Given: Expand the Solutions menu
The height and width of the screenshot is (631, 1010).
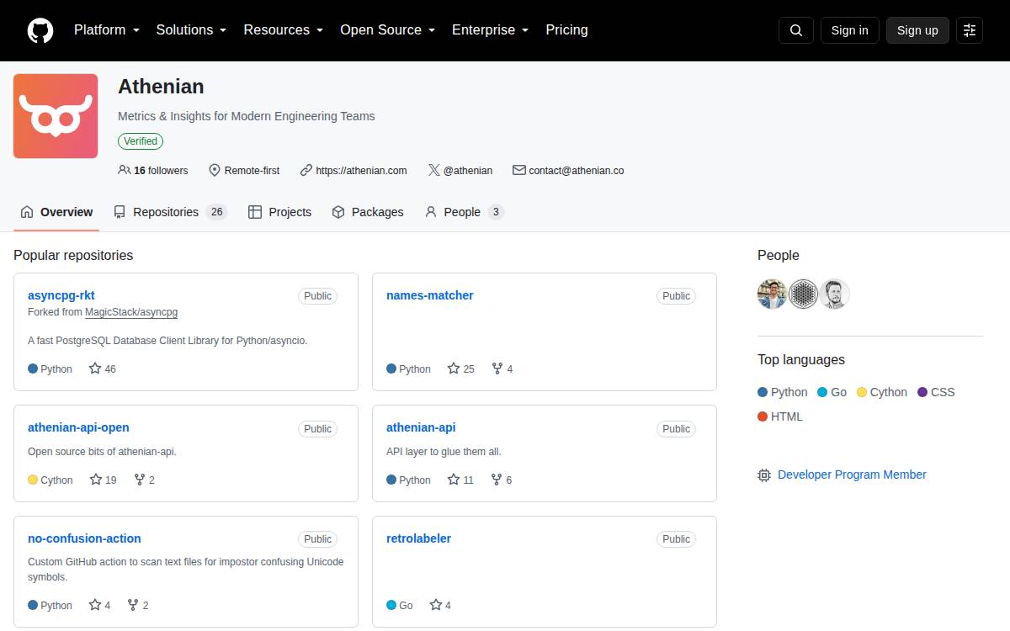Looking at the screenshot, I should (192, 29).
